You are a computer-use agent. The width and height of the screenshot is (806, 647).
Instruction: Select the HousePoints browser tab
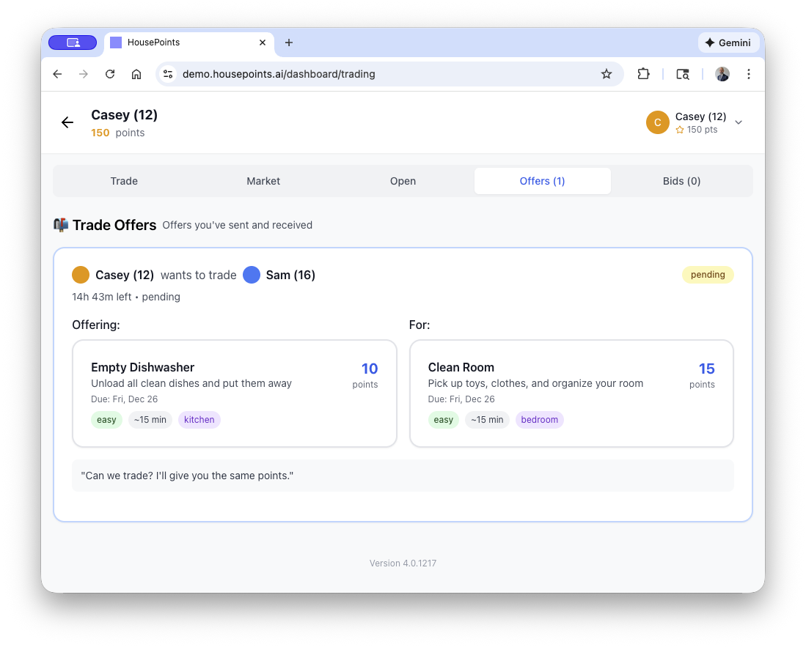point(189,42)
